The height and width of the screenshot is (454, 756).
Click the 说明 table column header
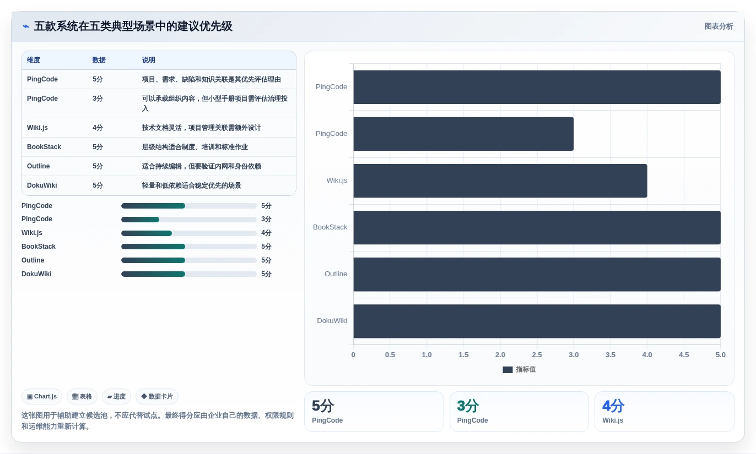pyautogui.click(x=149, y=61)
